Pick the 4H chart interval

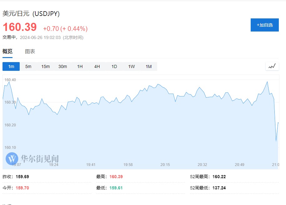(97, 66)
